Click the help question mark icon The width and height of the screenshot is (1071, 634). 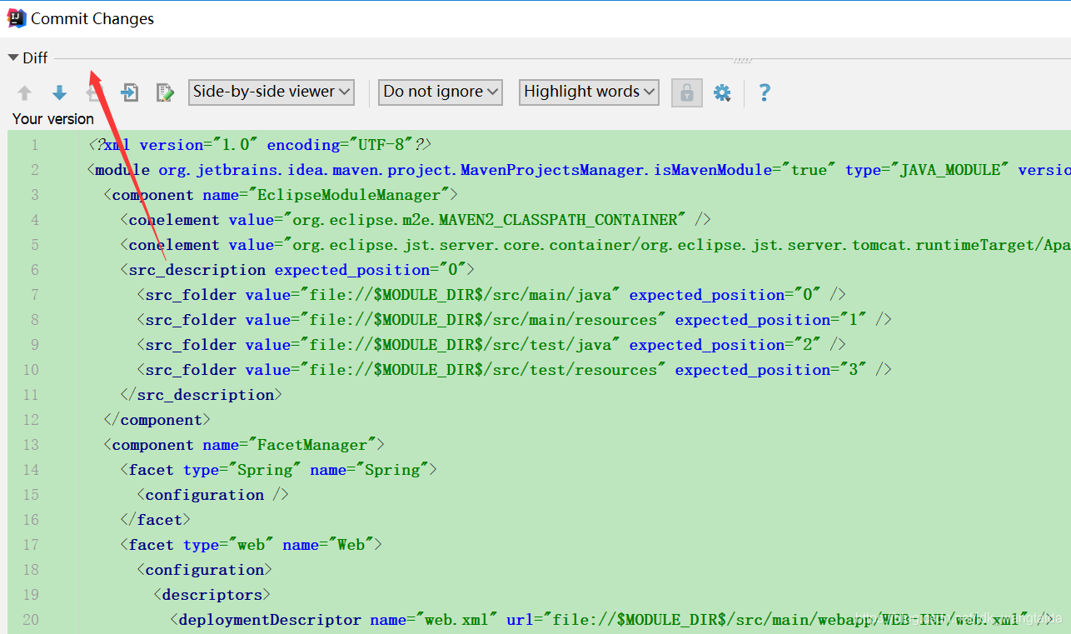764,92
